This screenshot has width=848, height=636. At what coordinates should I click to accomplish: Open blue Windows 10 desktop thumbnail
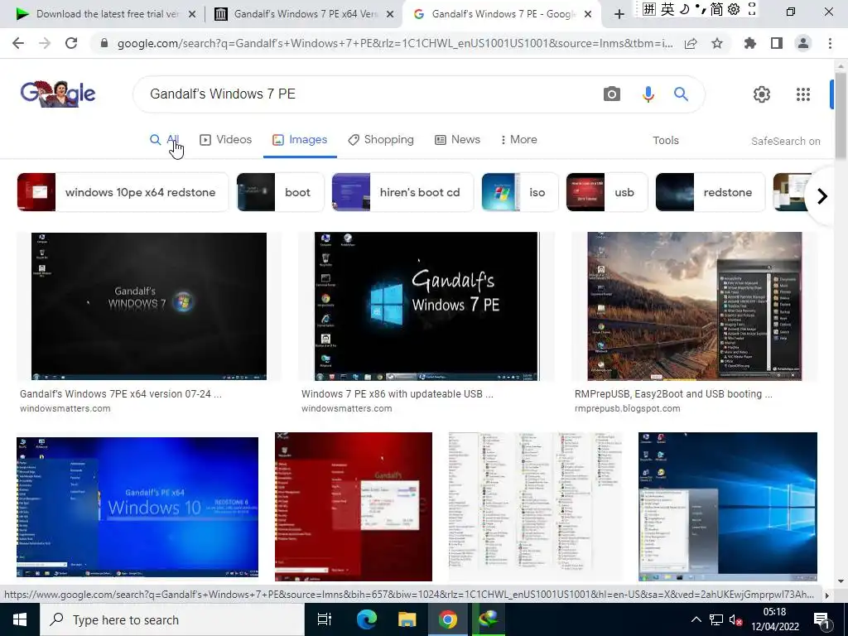click(x=728, y=507)
